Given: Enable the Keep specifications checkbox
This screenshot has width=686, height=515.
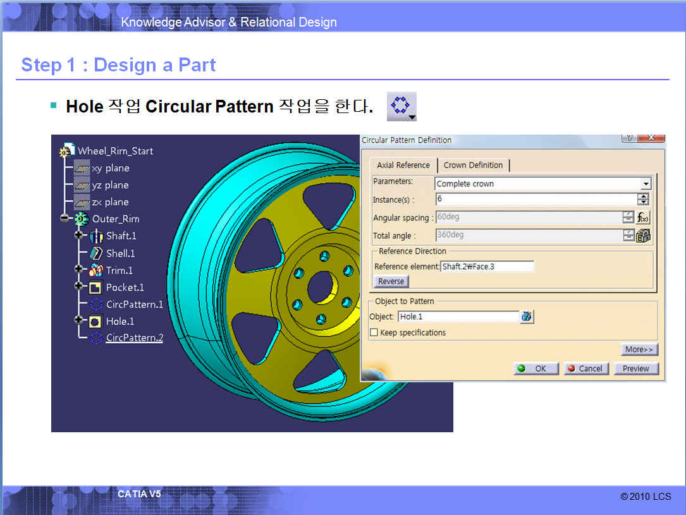Looking at the screenshot, I should [x=374, y=332].
